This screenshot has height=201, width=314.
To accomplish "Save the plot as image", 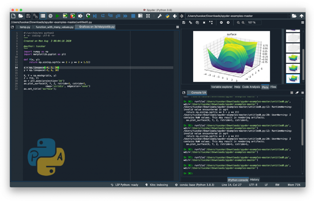I will (184, 23).
